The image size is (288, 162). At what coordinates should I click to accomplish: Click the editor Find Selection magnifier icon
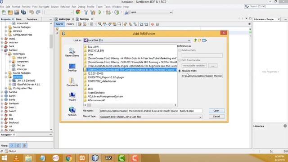pos(100,24)
